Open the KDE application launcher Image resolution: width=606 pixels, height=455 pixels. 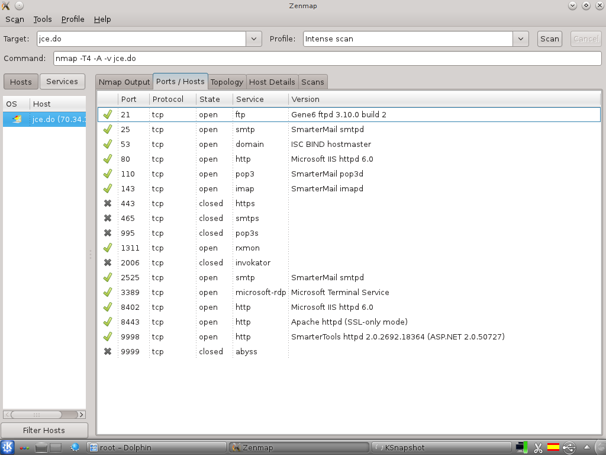(x=7, y=448)
